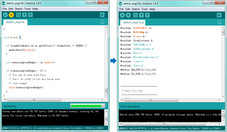Viewport: 227px width, 132px height.
Task: Open File menu in sketch_aug13a window
Action: pyautogui.click(x=122, y=9)
